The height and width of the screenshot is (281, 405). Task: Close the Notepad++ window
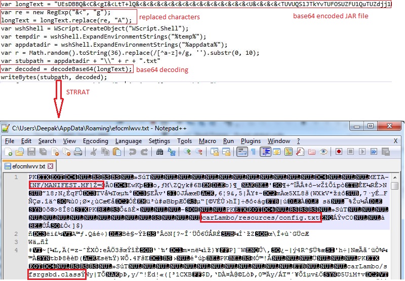tap(389, 126)
